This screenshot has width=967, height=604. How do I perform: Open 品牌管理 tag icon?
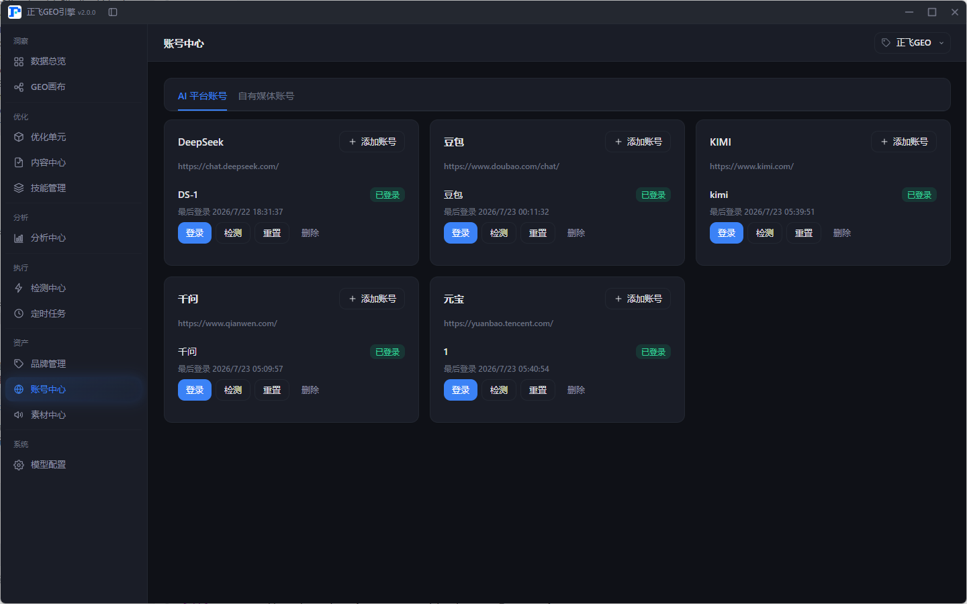coord(19,364)
